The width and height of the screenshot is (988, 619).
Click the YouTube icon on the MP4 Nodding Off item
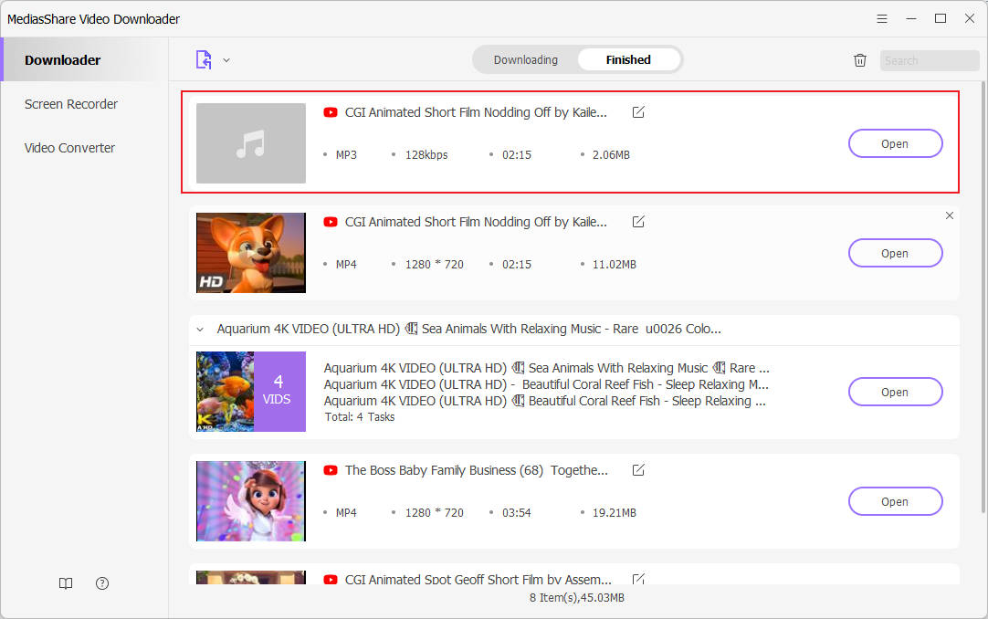pyautogui.click(x=330, y=221)
